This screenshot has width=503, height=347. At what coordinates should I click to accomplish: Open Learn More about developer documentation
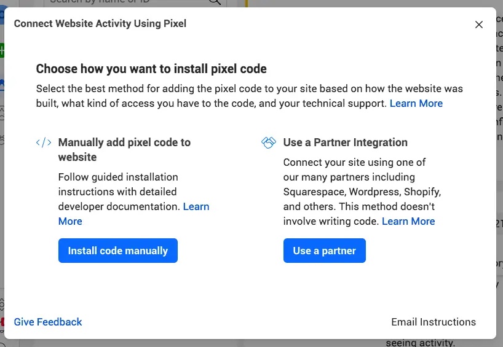tap(196, 207)
